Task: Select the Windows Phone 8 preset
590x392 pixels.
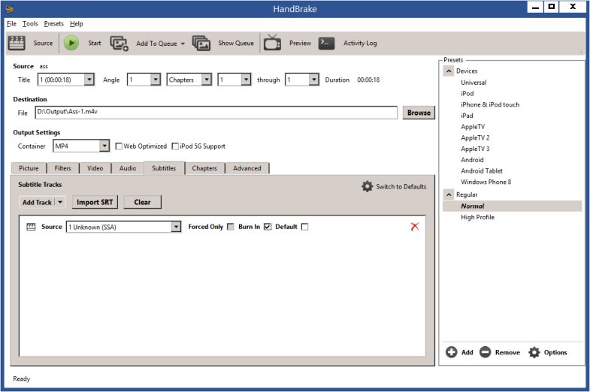Action: pyautogui.click(x=486, y=182)
